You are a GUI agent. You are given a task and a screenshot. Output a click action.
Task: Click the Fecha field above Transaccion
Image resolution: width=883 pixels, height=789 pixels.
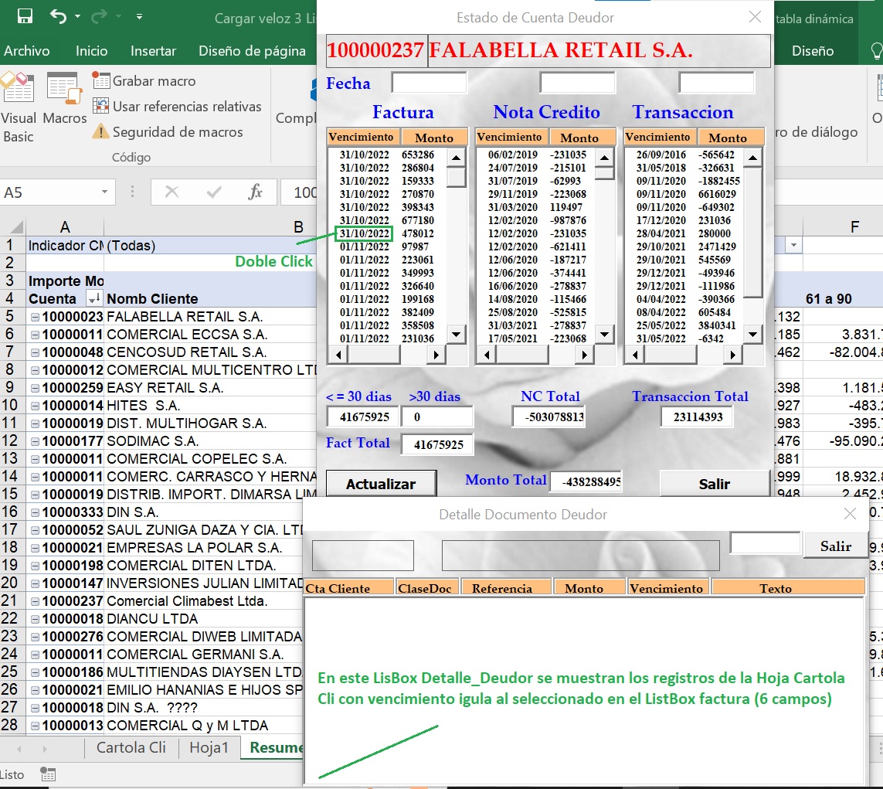716,83
